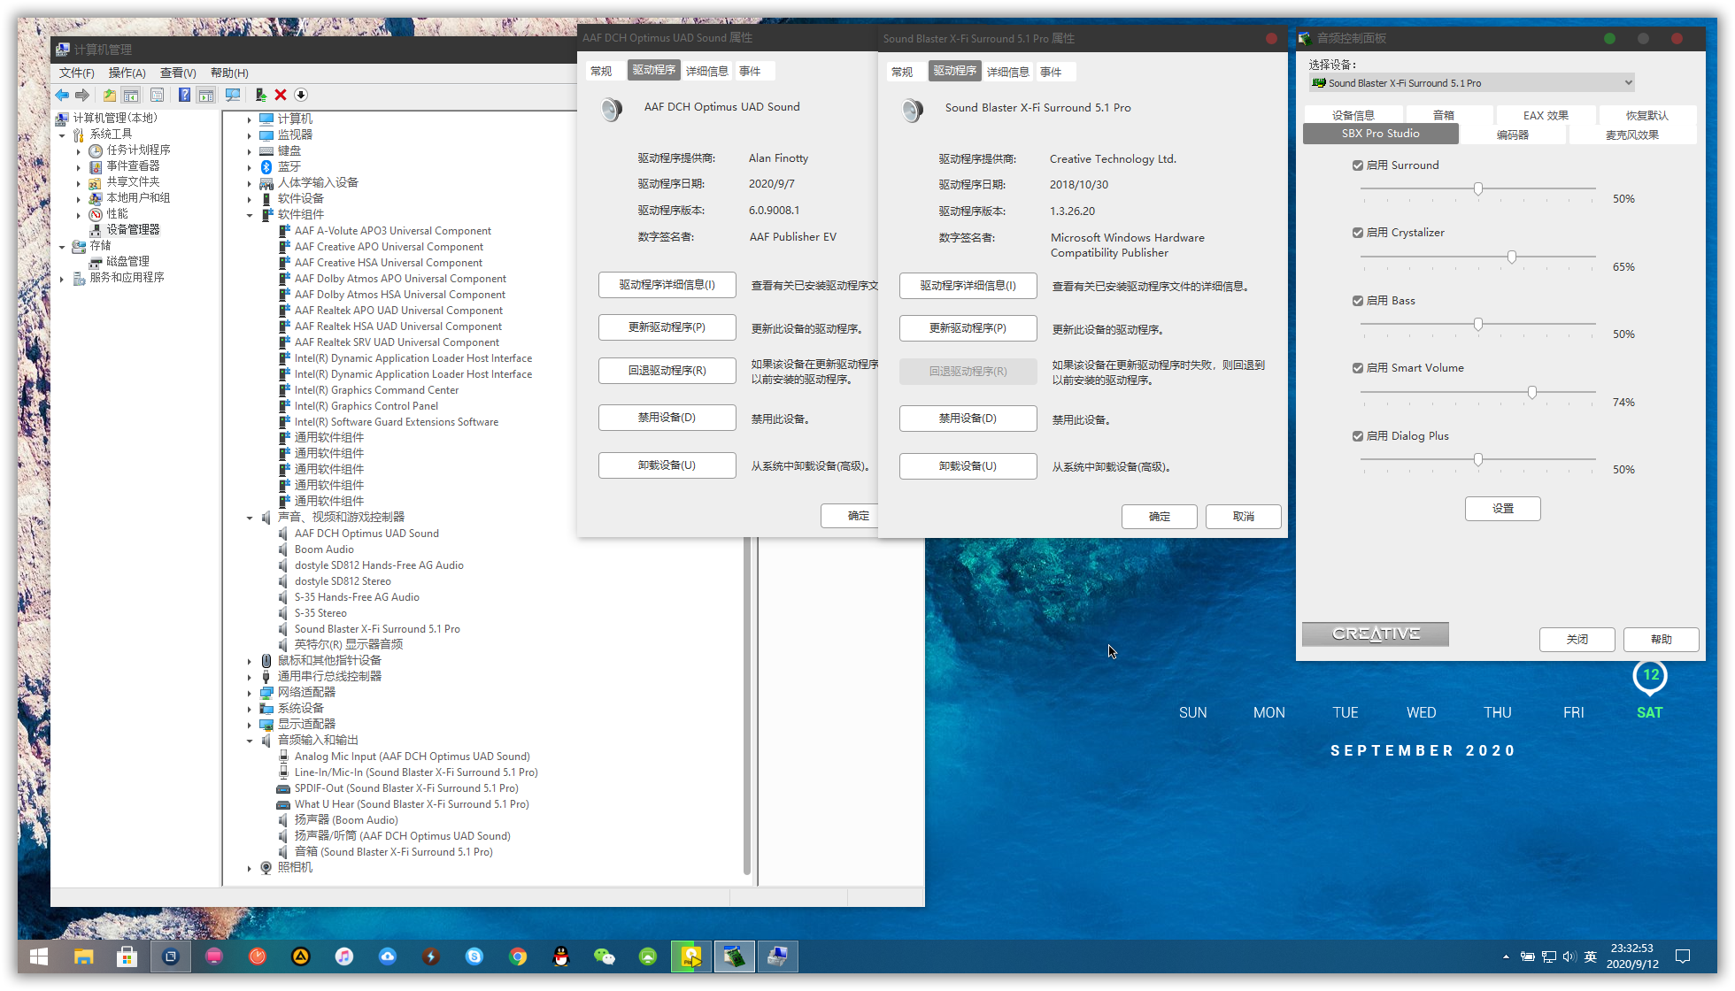Select AAF DCH Optimus UAD Sound device row
Screen dimensions: 1735x991
(366, 534)
